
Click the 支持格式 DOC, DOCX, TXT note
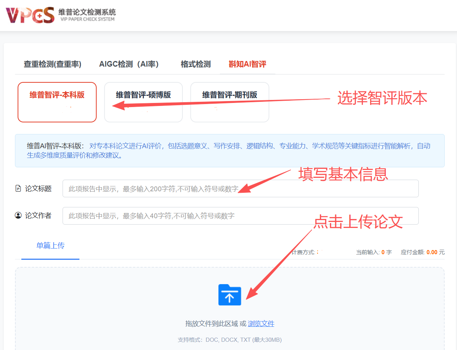coord(230,340)
